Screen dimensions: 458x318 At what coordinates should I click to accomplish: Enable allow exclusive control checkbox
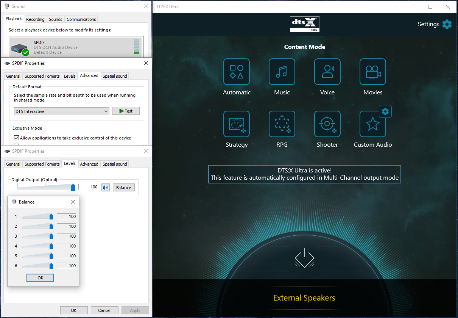point(16,138)
